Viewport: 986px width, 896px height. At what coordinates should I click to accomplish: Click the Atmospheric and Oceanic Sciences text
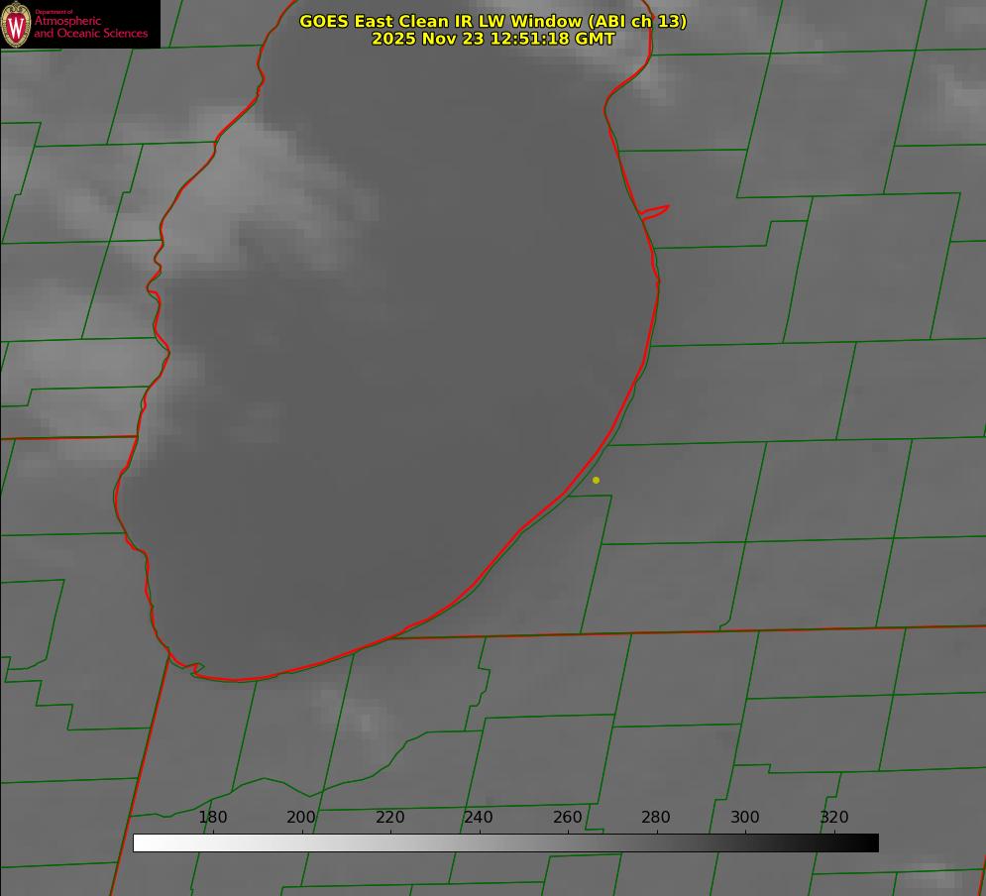point(90,27)
